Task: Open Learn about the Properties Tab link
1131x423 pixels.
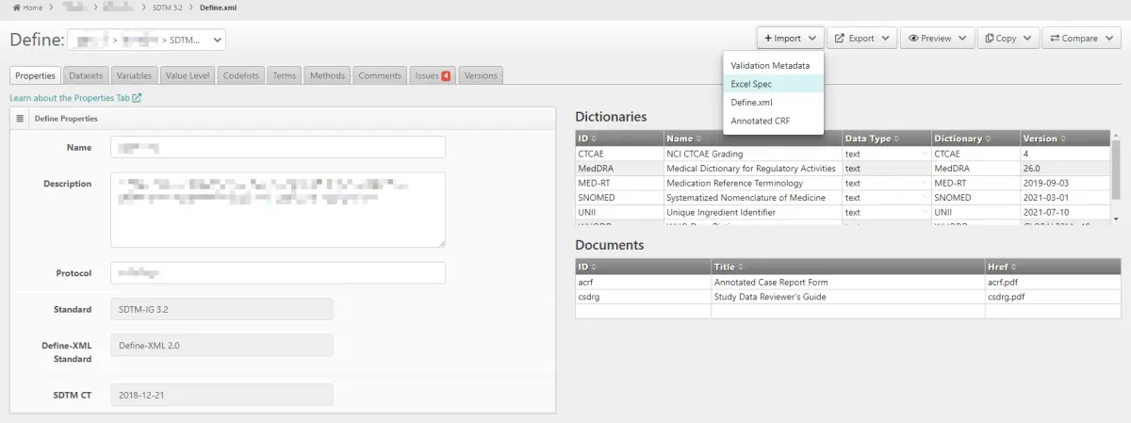Action: point(70,98)
